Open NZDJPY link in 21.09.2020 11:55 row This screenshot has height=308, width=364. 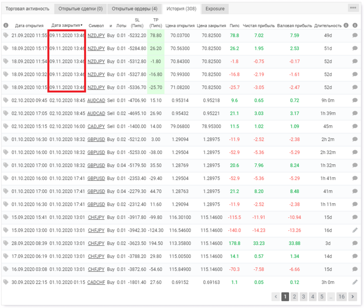click(96, 35)
